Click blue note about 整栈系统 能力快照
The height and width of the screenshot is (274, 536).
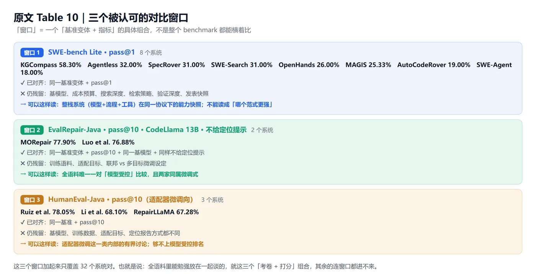[146, 104]
